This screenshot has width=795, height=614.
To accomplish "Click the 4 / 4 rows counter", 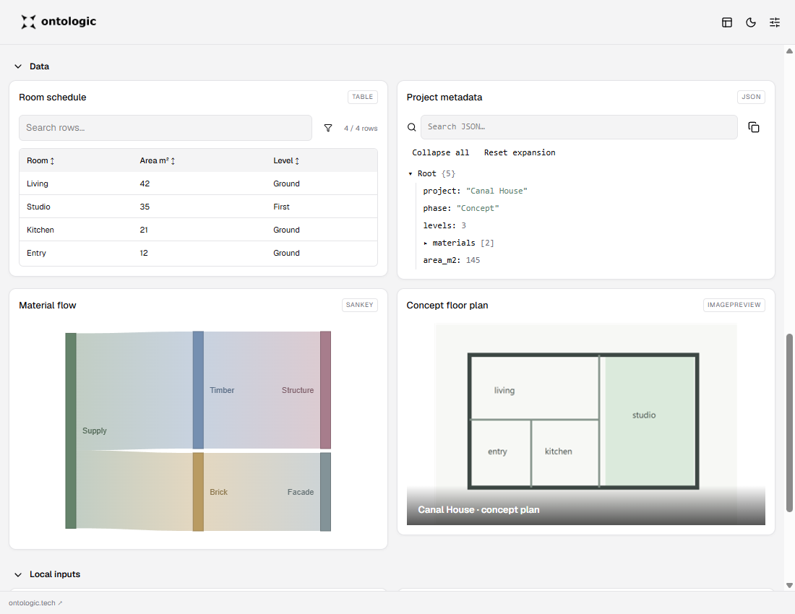I will coord(361,128).
